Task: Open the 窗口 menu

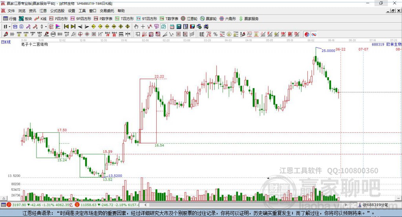Action: click(x=93, y=11)
